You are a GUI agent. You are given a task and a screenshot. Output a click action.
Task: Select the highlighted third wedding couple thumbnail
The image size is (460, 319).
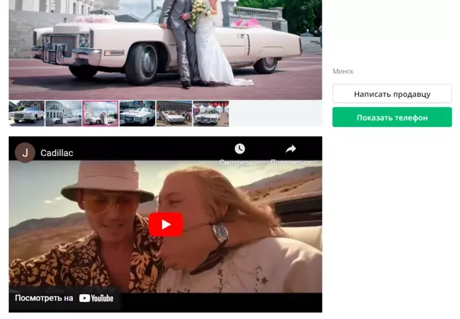point(101,113)
